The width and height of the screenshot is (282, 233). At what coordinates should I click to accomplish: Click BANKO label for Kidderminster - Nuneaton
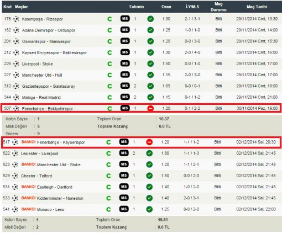click(x=28, y=198)
